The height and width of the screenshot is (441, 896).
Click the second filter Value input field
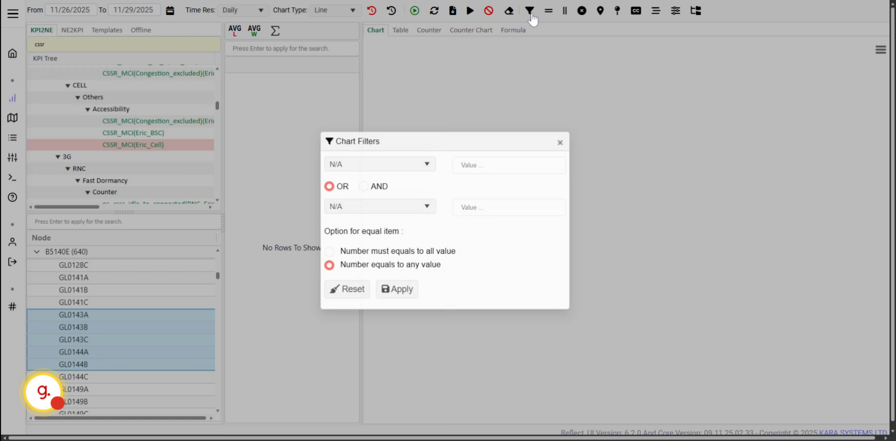click(x=509, y=207)
